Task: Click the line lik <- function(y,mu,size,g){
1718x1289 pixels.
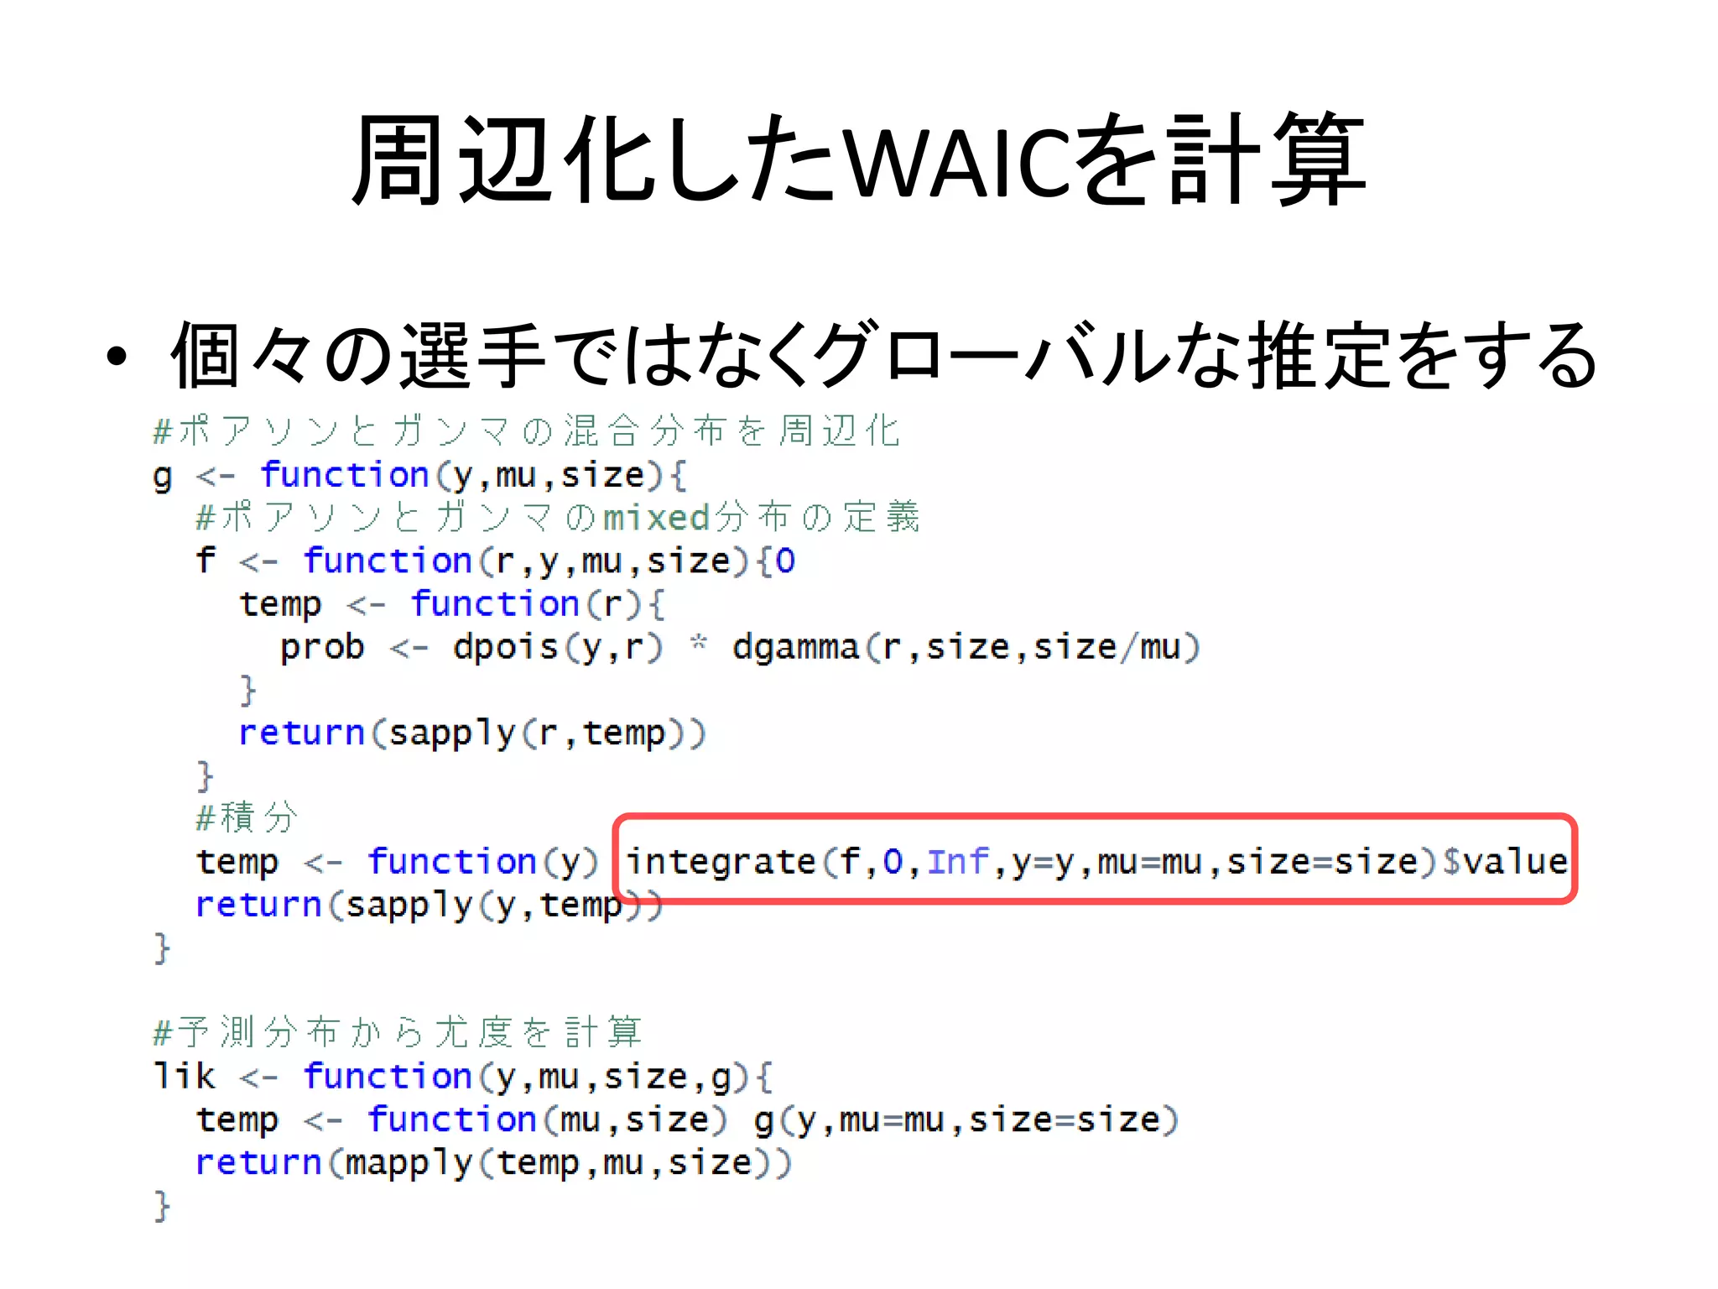Action: (463, 1077)
